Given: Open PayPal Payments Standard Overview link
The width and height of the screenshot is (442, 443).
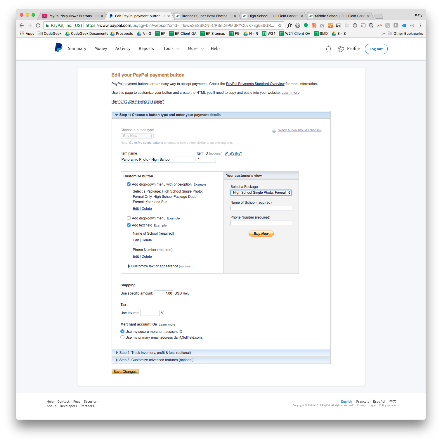Looking at the screenshot, I should [x=255, y=84].
